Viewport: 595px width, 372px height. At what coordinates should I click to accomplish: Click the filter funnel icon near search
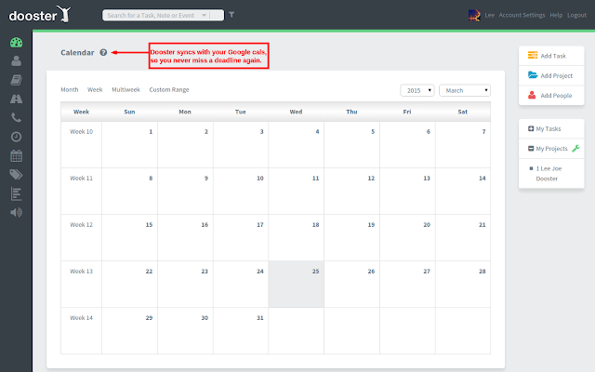pyautogui.click(x=231, y=15)
